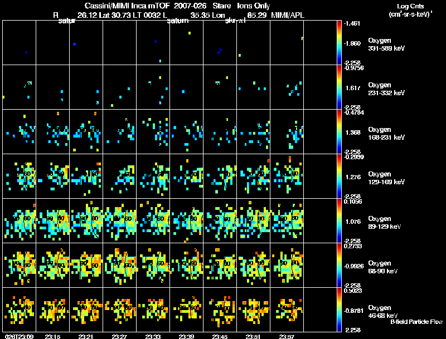Click the '23:21' time axis label
Viewport: 446px width, 339px height.
tap(86, 337)
